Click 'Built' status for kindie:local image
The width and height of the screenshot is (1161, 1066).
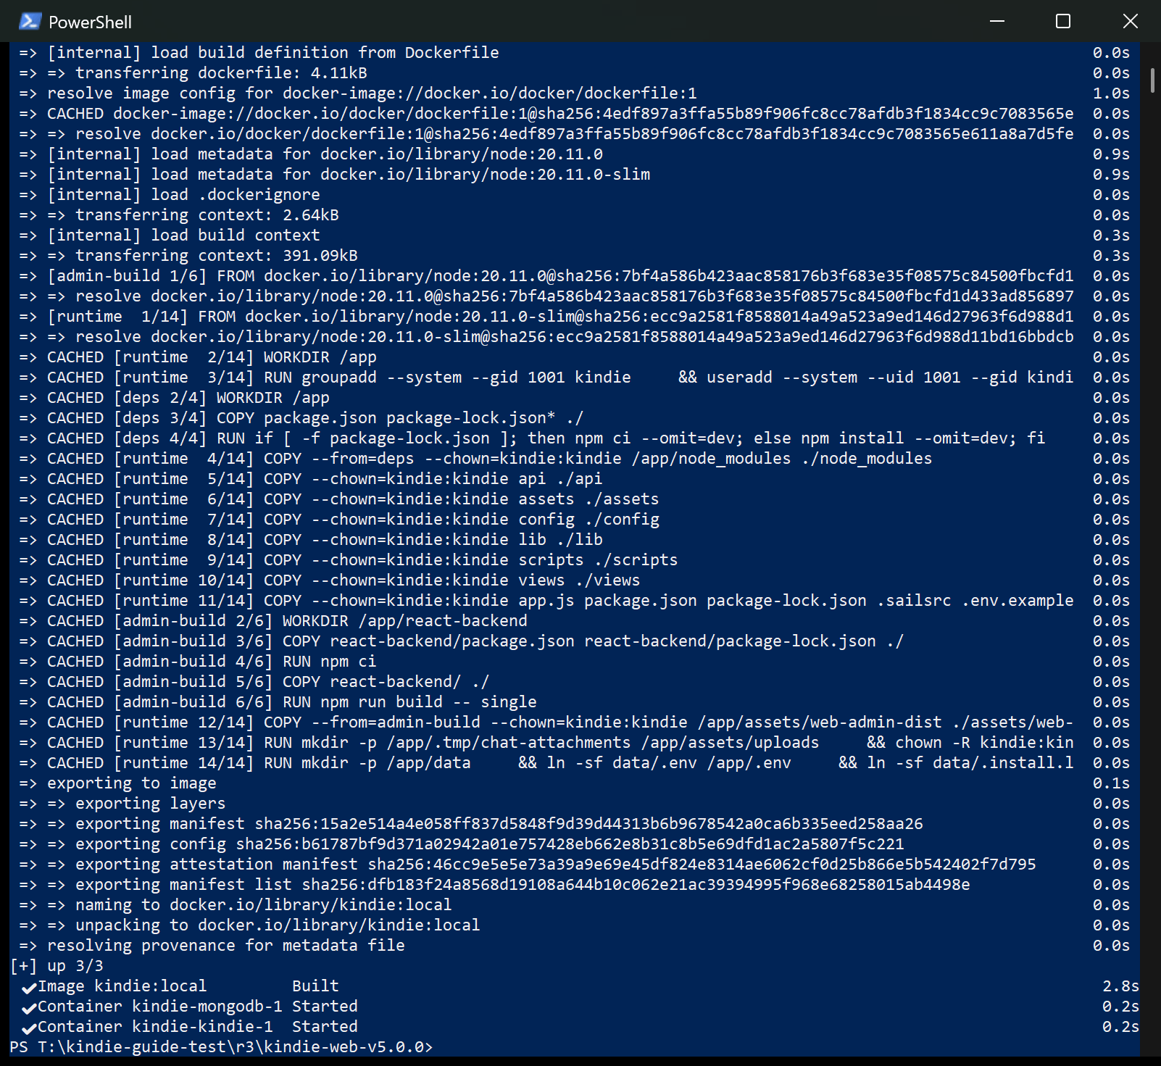(x=315, y=986)
